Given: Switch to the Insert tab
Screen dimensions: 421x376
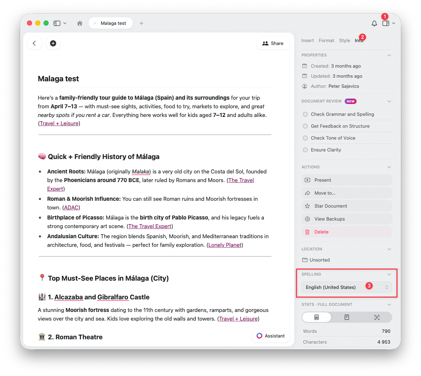Looking at the screenshot, I should (x=307, y=41).
